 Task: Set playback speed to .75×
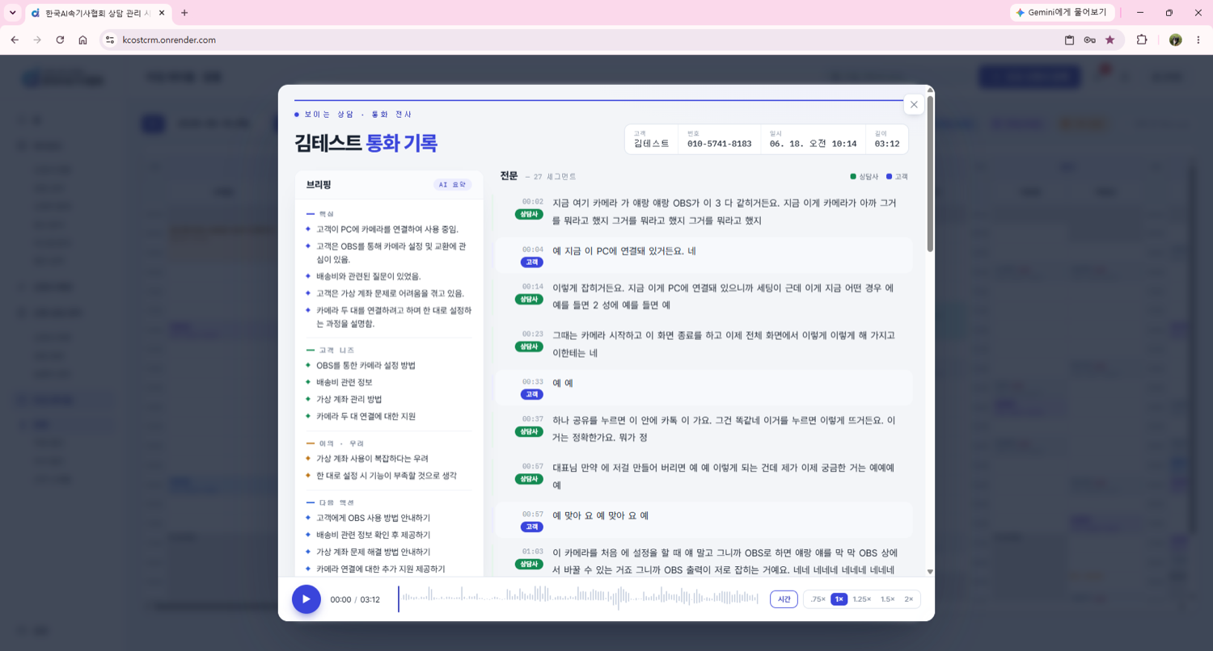(818, 599)
